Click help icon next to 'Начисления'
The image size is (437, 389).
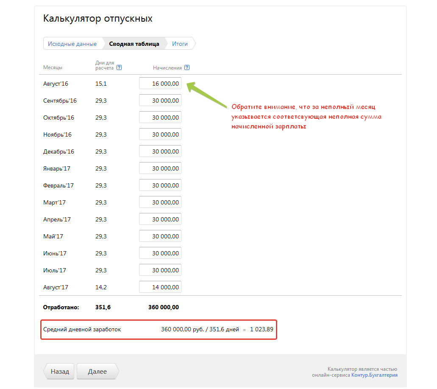187,67
